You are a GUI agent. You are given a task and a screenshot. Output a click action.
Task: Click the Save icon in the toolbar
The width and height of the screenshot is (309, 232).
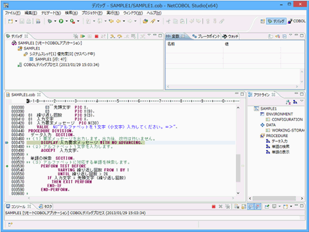click(x=22, y=21)
